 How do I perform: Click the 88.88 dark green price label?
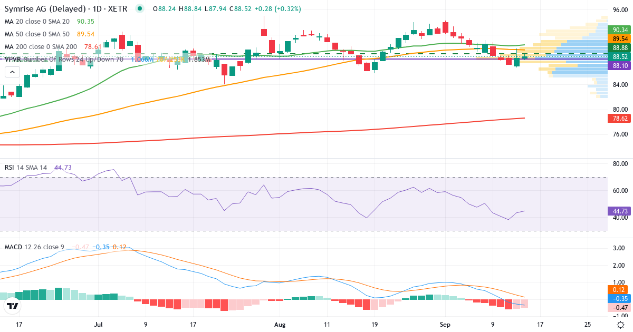coord(619,47)
